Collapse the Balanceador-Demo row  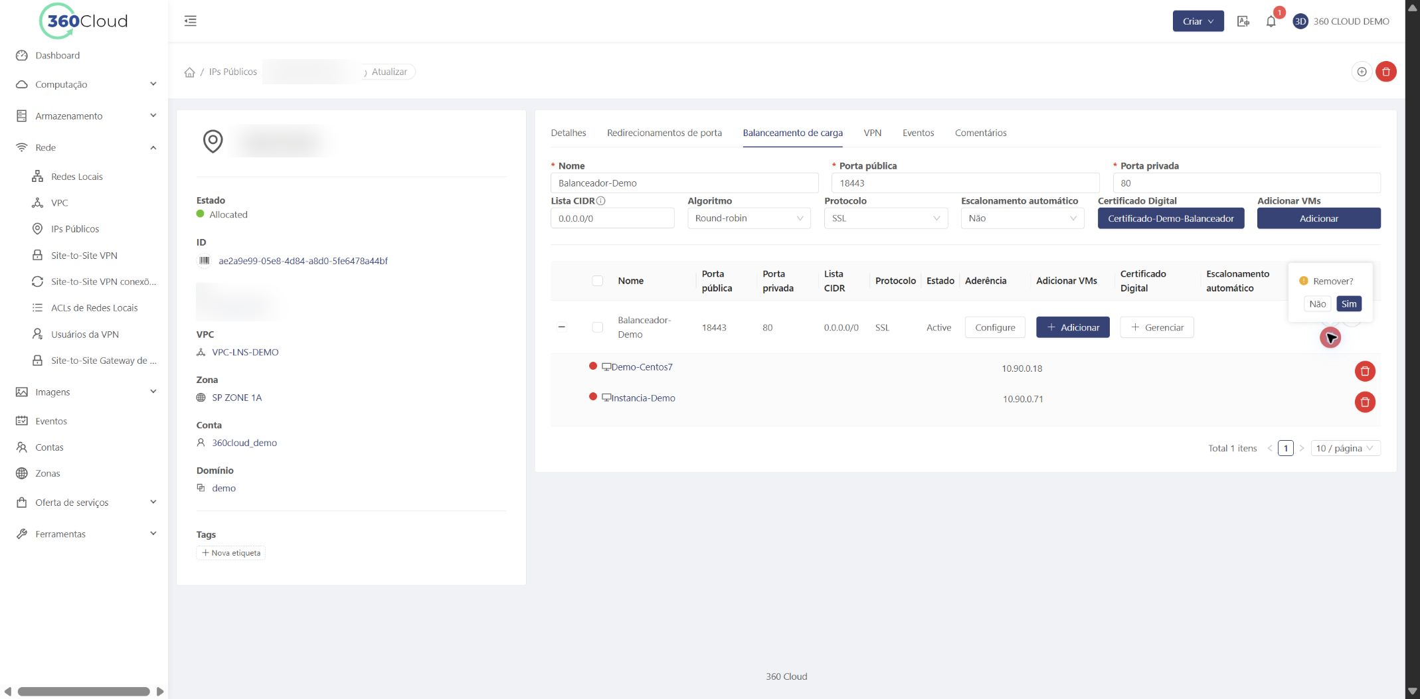[562, 327]
